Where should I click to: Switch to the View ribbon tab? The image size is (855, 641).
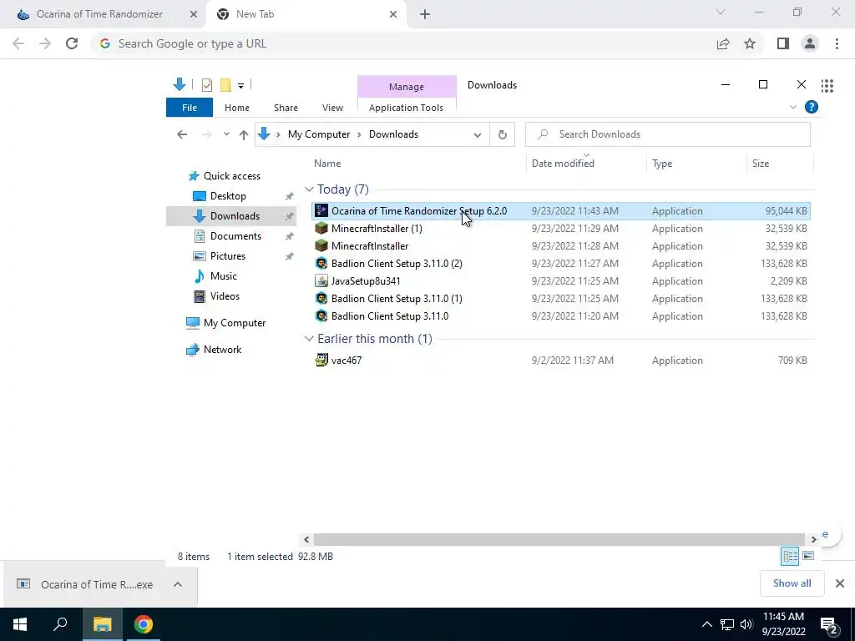[332, 108]
